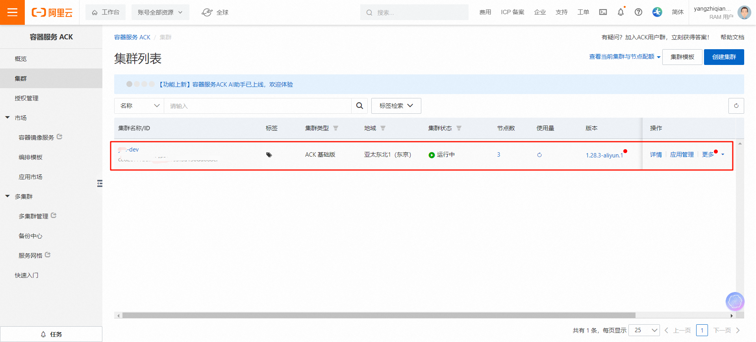The width and height of the screenshot is (756, 342).
Task: Open 企业 in the top bar
Action: coord(540,12)
